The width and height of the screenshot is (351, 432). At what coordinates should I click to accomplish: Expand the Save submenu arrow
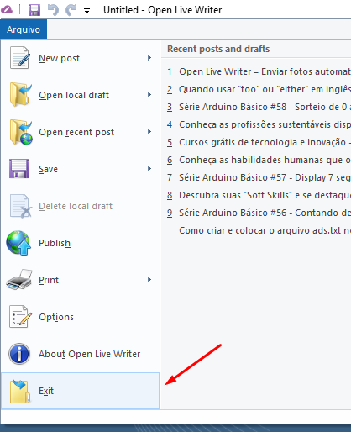(149, 169)
